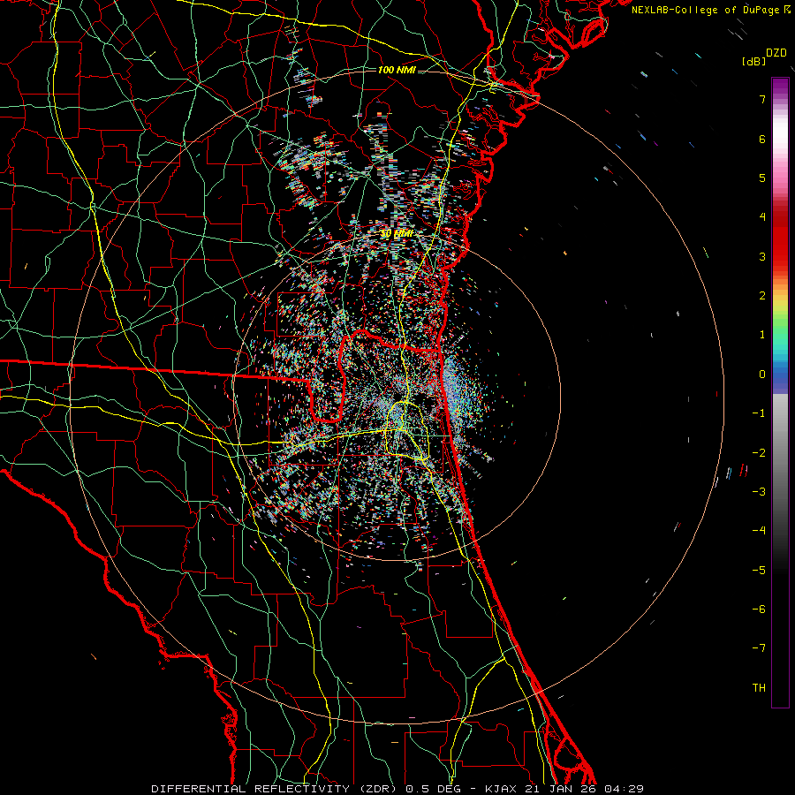Click the 4 value on color scale
The height and width of the screenshot is (795, 795).
tap(762, 217)
